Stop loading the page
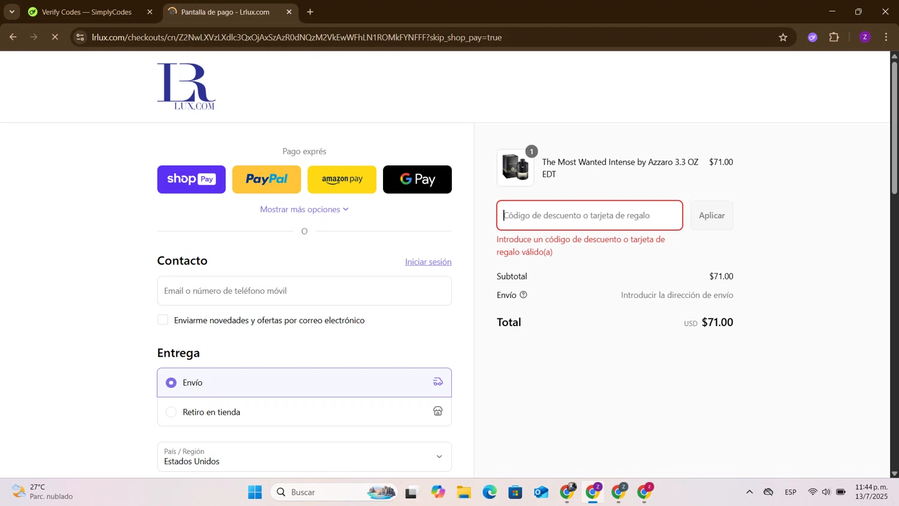899x506 pixels. [55, 37]
